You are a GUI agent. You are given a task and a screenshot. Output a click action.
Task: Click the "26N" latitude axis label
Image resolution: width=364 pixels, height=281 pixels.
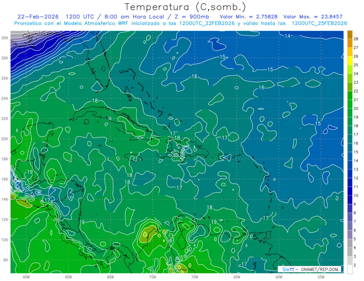(x=5, y=78)
